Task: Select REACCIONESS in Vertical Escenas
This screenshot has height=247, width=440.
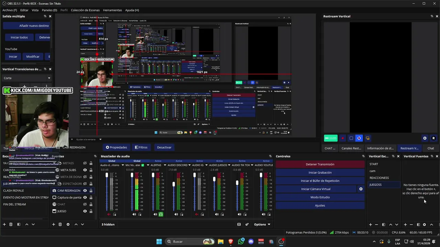Action: click(384, 178)
